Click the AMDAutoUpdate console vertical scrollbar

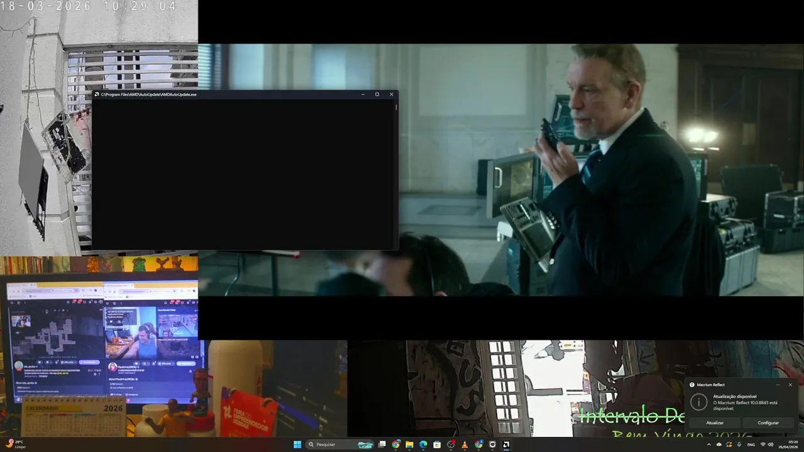pyautogui.click(x=396, y=175)
